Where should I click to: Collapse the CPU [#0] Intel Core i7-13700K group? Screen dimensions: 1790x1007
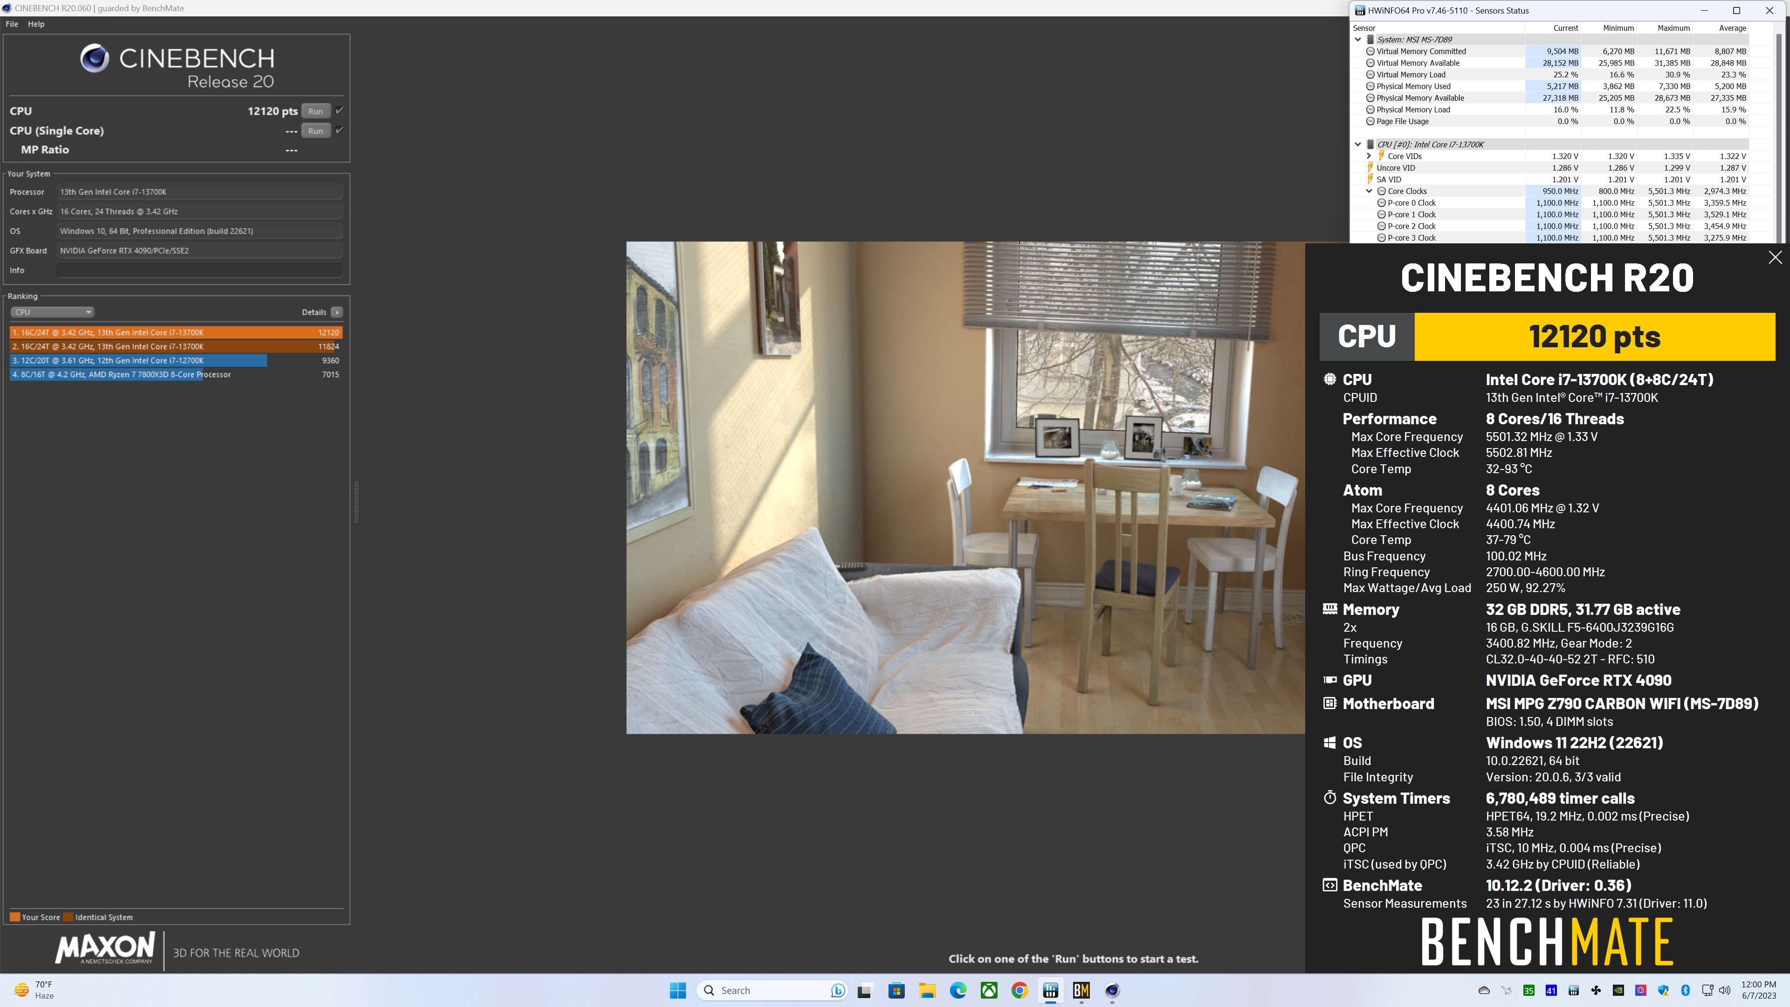tap(1358, 145)
